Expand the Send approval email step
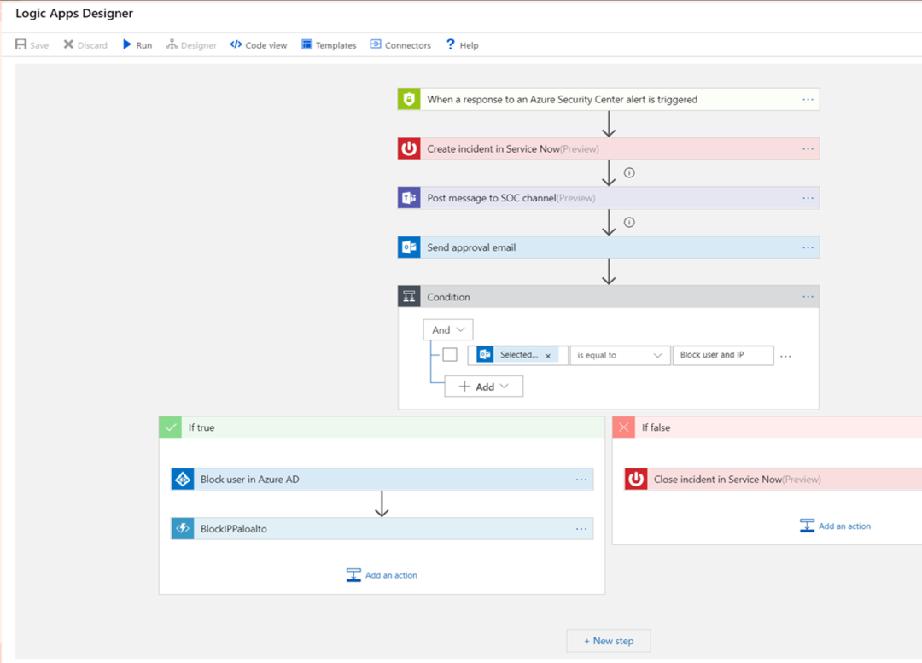Screen dimensions: 922x663 click(609, 247)
